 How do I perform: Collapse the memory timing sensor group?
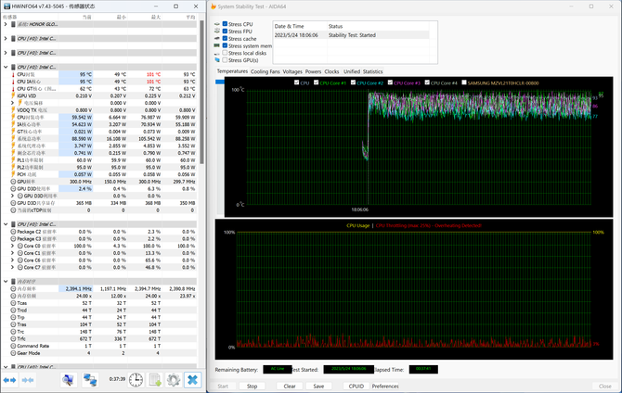(x=6, y=281)
